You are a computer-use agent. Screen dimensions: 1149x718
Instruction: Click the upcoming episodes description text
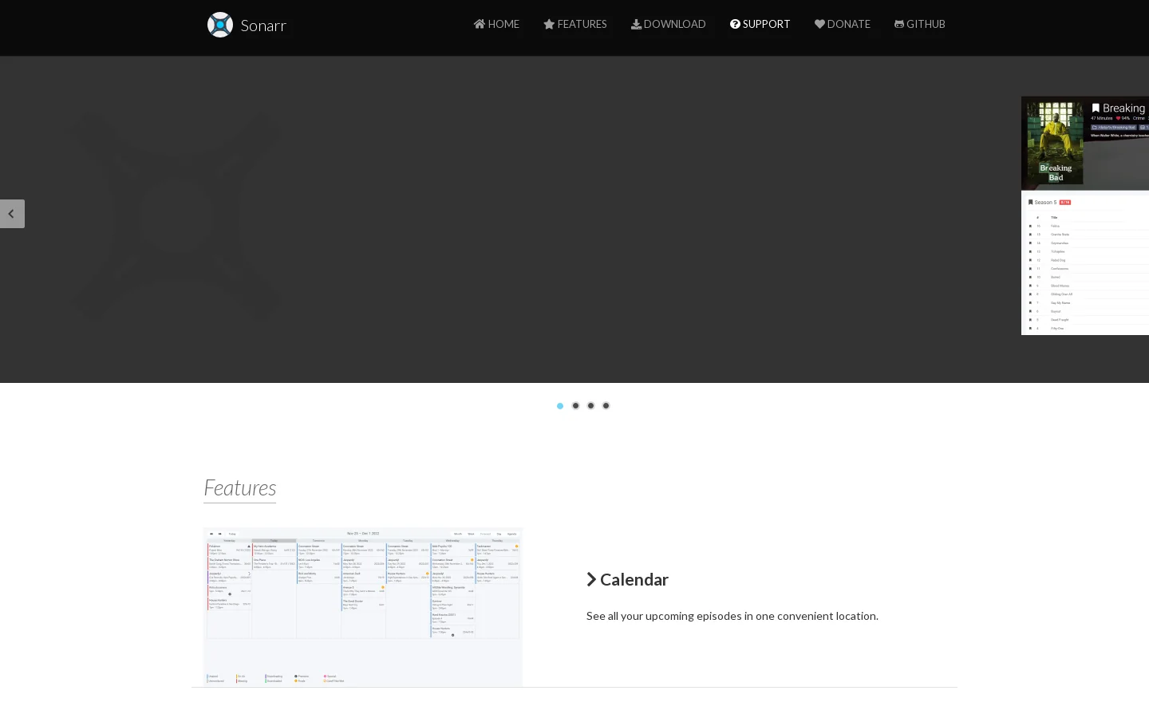coord(732,616)
